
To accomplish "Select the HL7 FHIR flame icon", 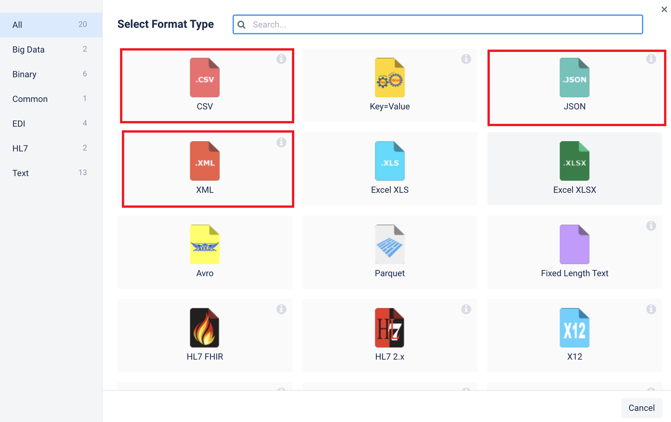I will coord(205,328).
